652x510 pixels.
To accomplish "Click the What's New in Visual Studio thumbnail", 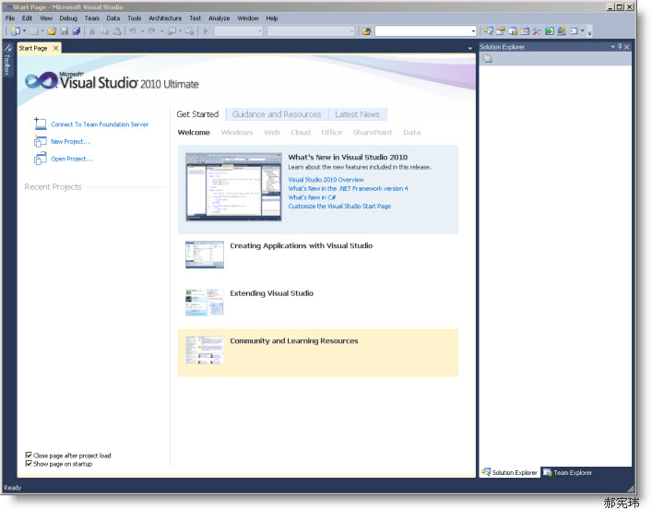I will pos(233,187).
